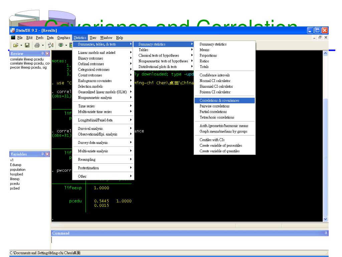This screenshot has height=257, width=342.
Task: Open the Window menu
Action: [x=106, y=37]
